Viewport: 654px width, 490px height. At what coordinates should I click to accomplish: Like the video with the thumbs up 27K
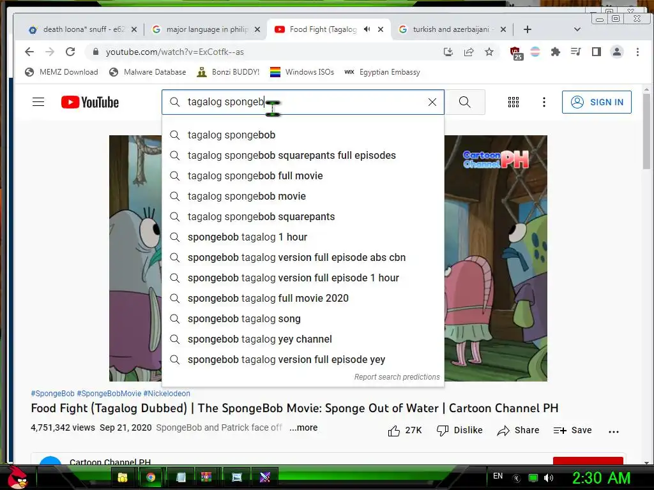[x=405, y=431]
